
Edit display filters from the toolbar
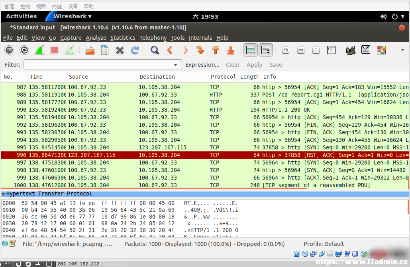[x=366, y=50]
